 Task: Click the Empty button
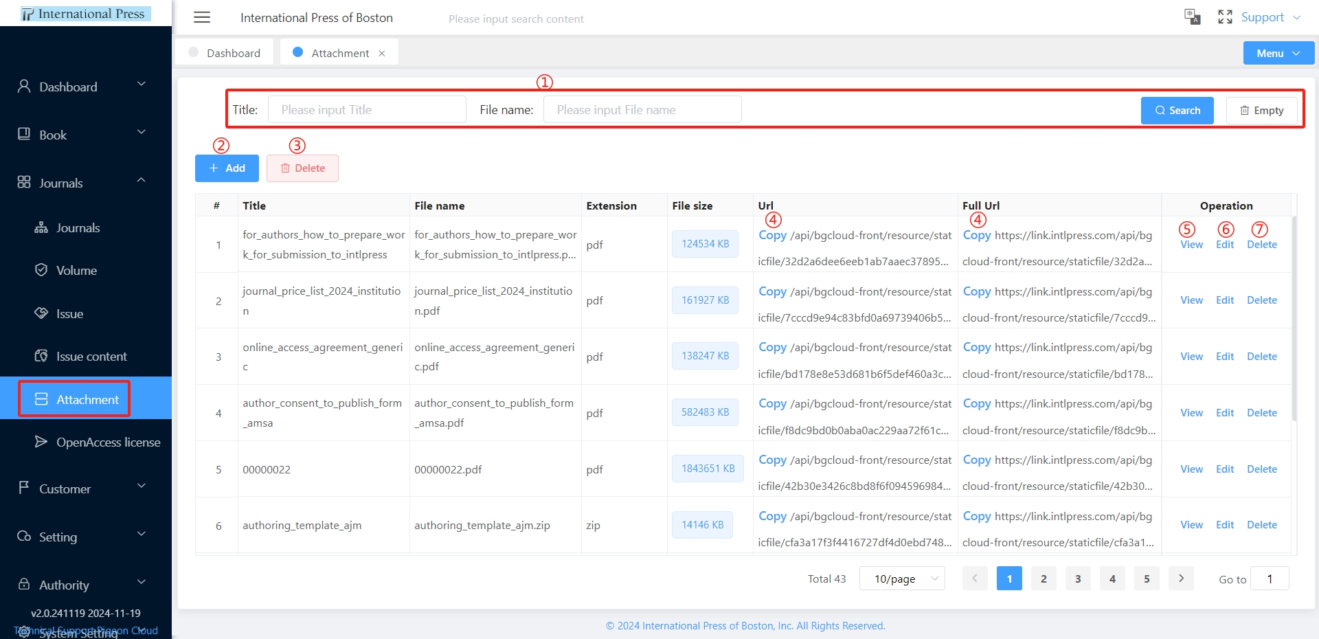(x=1261, y=110)
